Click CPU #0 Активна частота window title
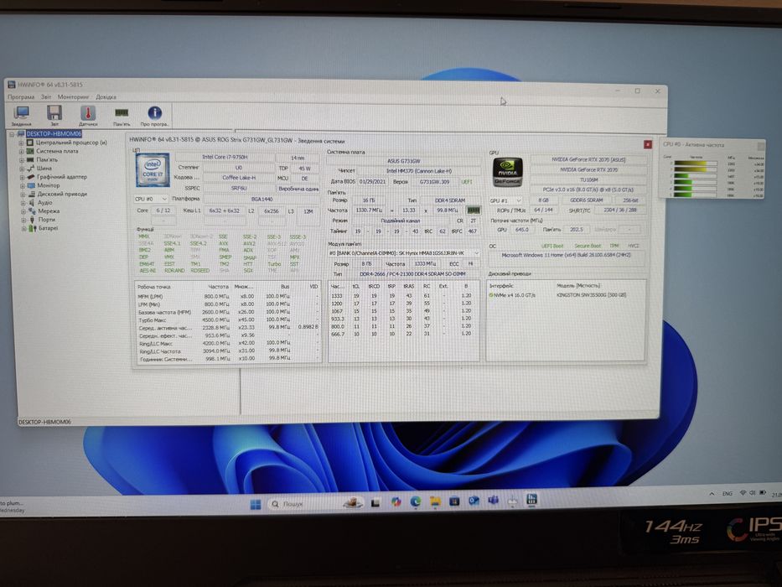Viewport: 782px width, 587px height. [x=693, y=145]
